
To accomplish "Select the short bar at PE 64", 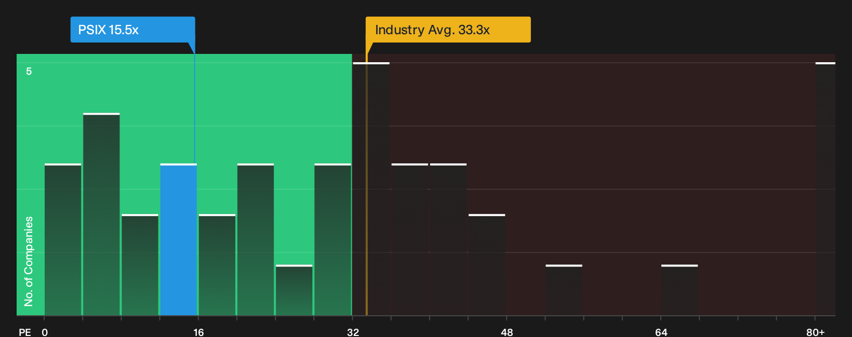I will [680, 290].
